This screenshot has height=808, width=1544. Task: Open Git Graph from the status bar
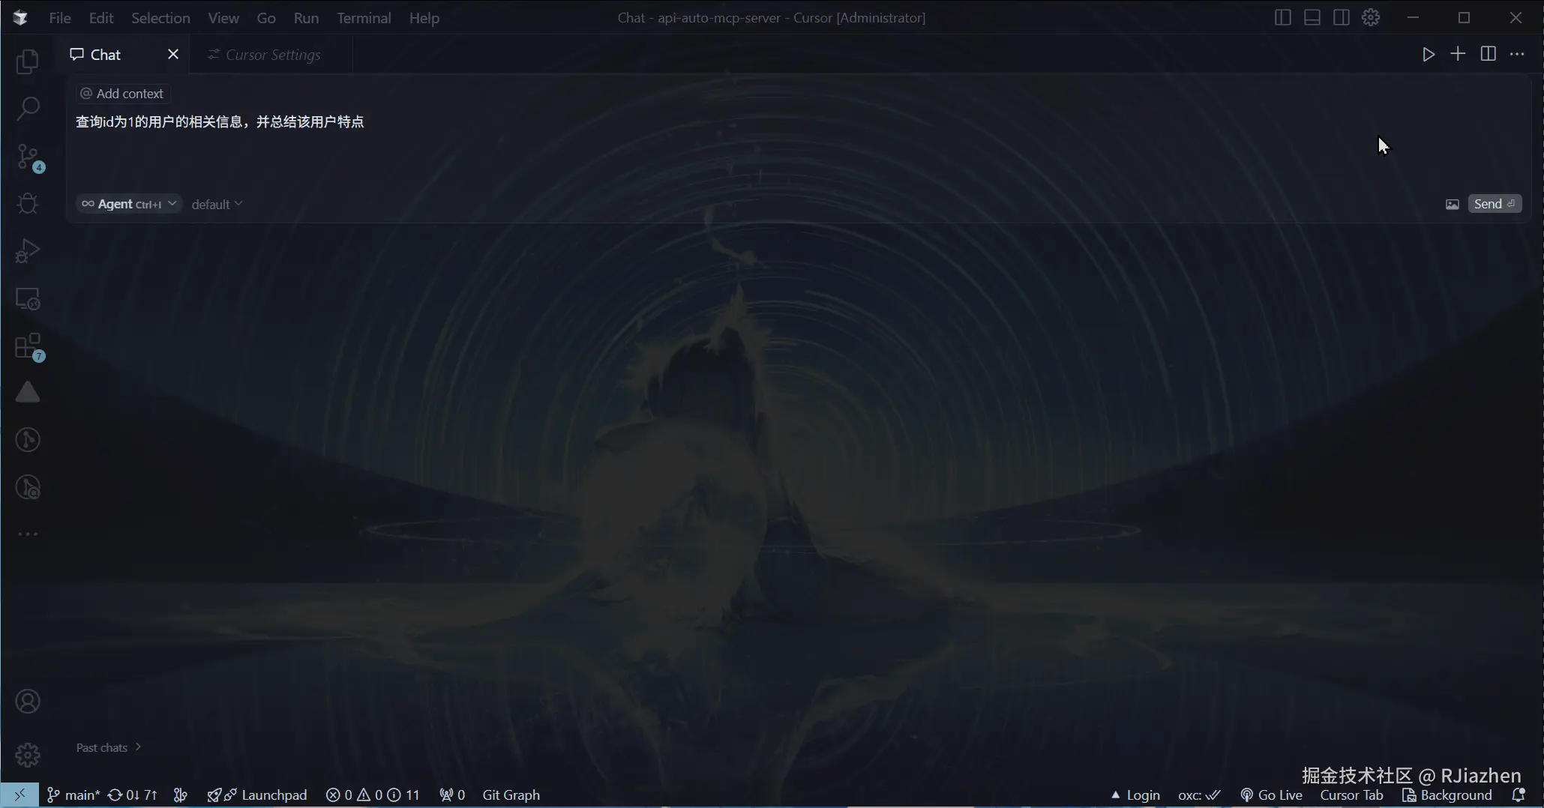point(511,795)
